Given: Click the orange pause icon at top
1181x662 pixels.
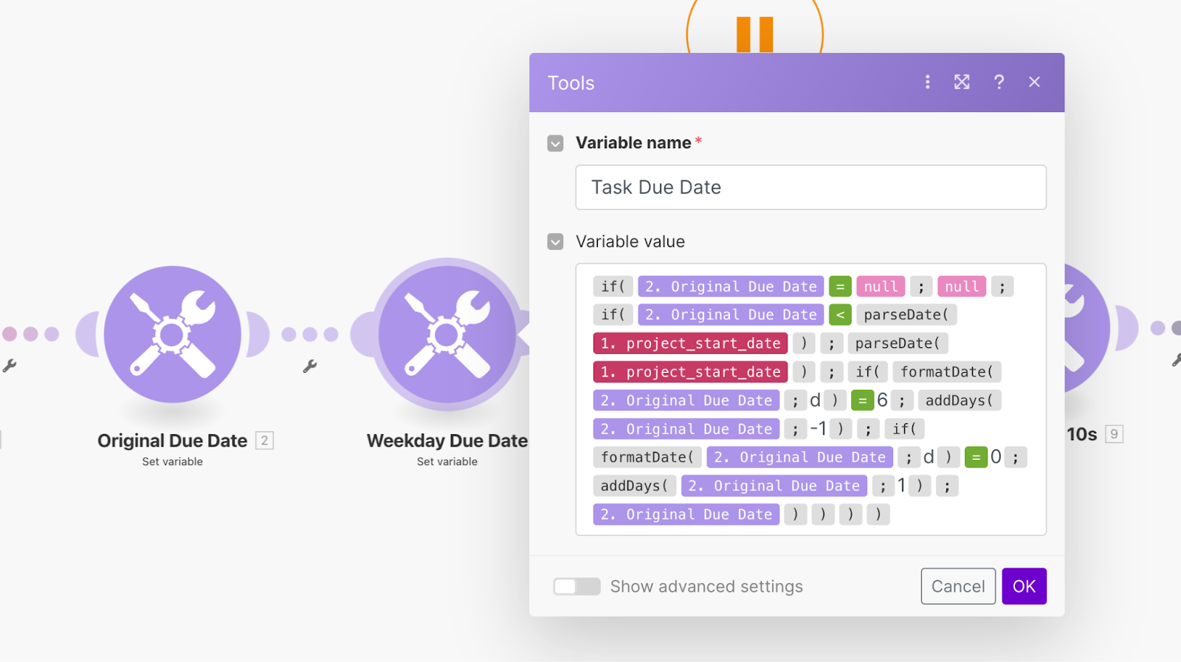Looking at the screenshot, I should click(x=754, y=34).
